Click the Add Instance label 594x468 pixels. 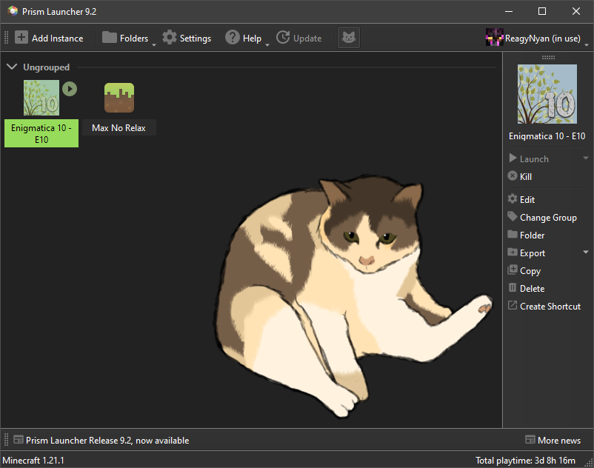57,39
